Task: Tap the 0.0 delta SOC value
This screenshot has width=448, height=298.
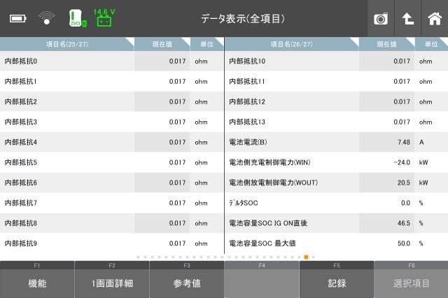Action: [405, 203]
